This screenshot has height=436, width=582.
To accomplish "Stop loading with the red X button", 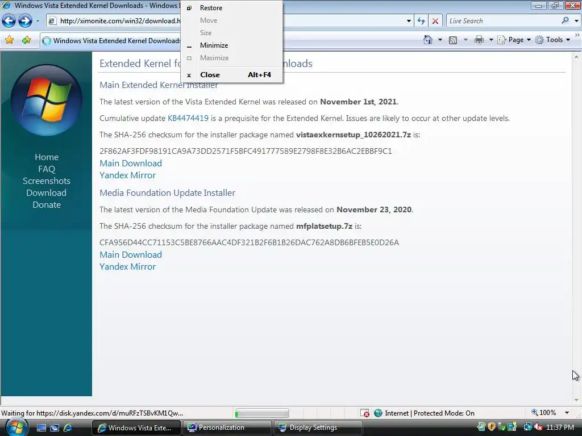I will [435, 21].
